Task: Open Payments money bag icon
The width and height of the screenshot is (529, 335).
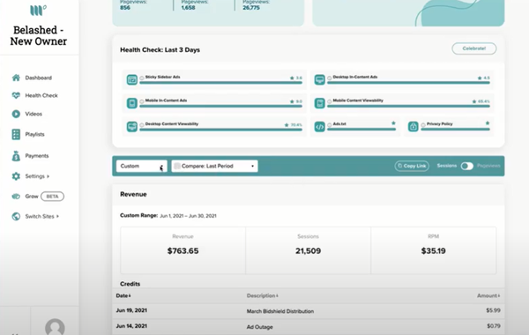Action: [x=16, y=156]
